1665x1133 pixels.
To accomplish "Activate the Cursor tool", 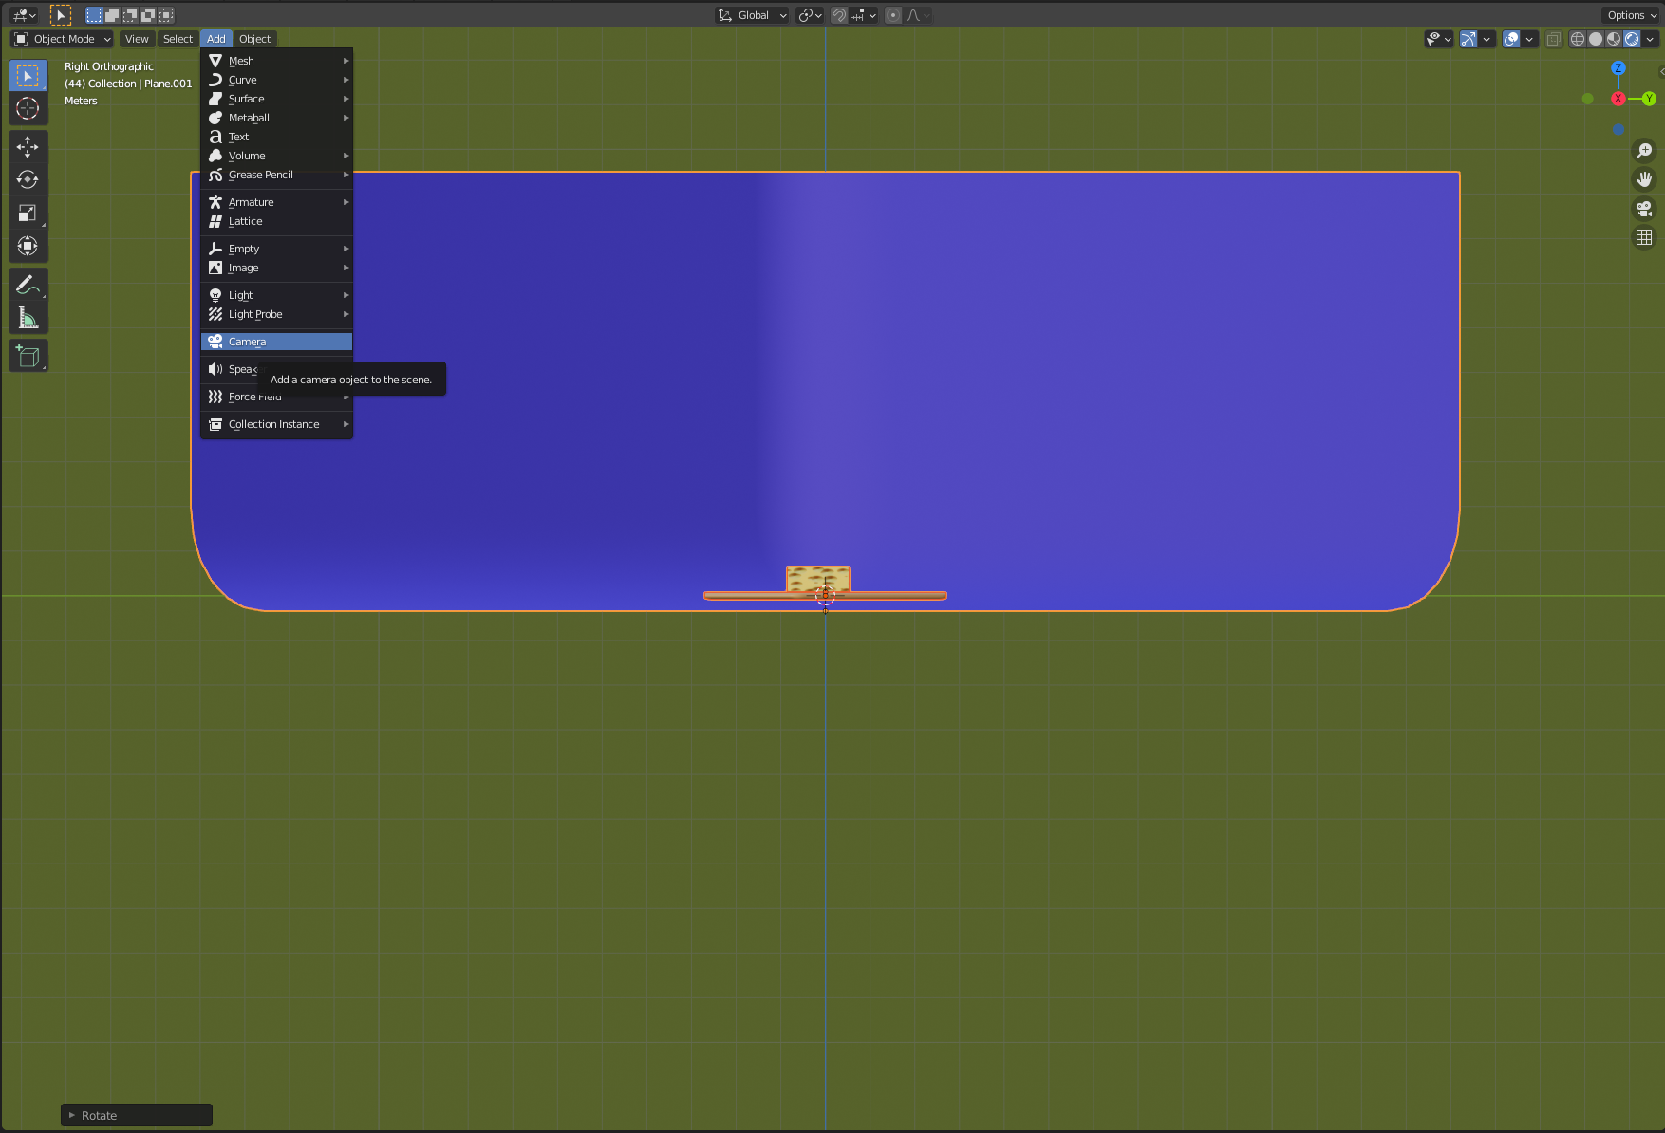I will click(28, 109).
